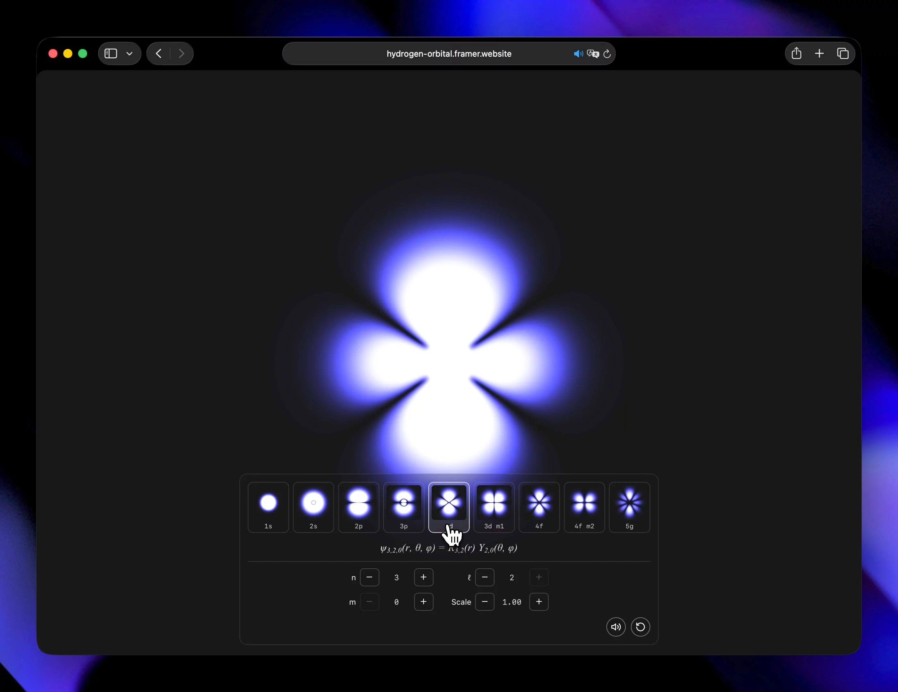
Task: Toggle the browser sidebar
Action: click(x=111, y=54)
